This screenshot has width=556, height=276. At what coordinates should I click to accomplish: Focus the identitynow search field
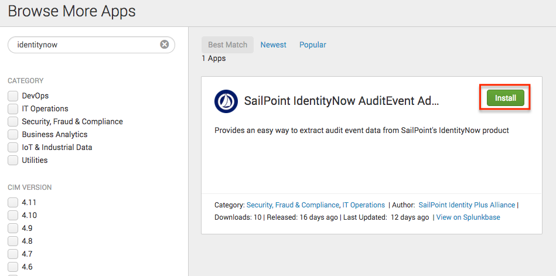click(x=85, y=45)
